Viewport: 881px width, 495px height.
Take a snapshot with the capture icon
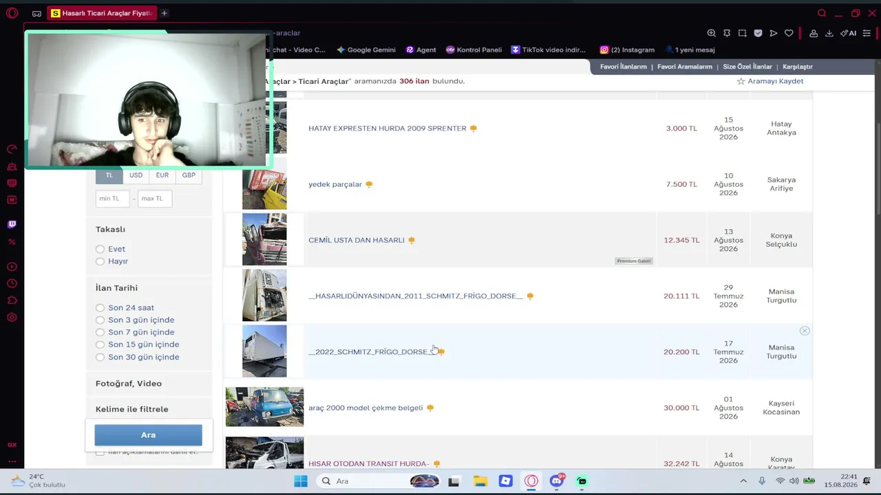(742, 33)
